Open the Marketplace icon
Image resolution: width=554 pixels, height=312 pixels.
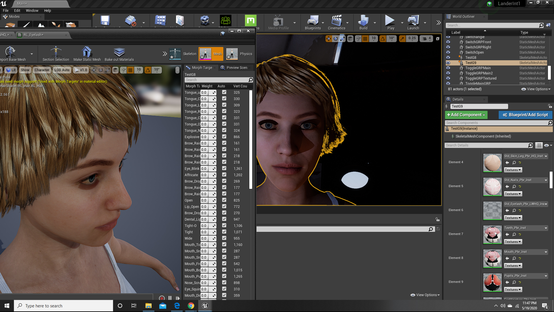(x=180, y=21)
